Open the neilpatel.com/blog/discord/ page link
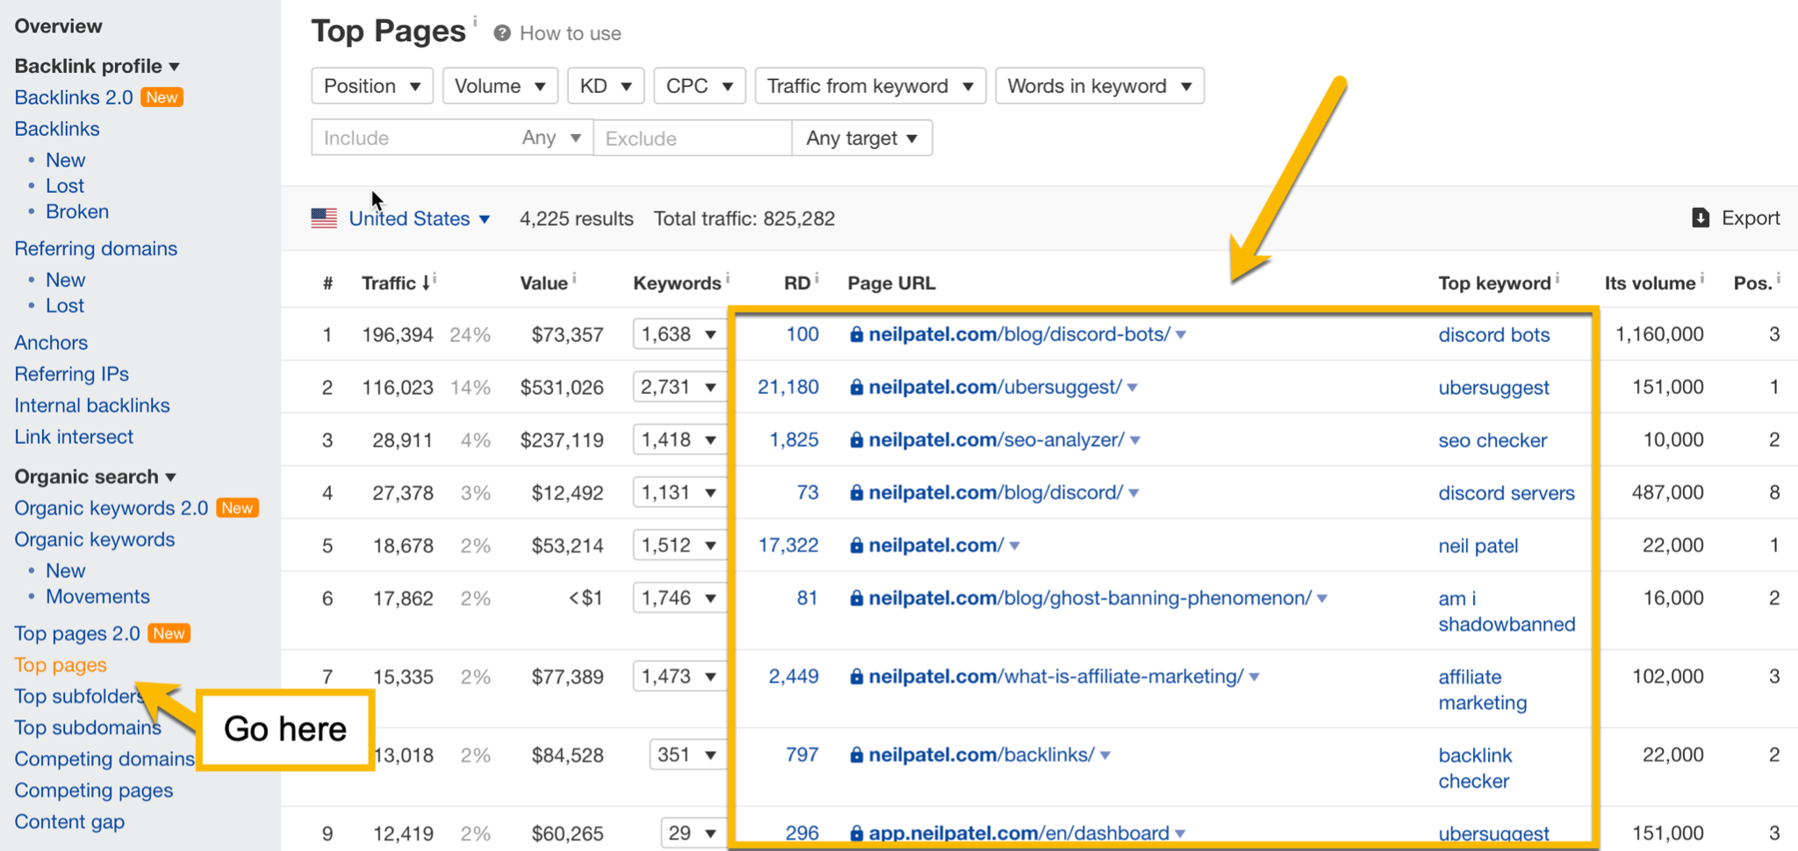 (996, 492)
